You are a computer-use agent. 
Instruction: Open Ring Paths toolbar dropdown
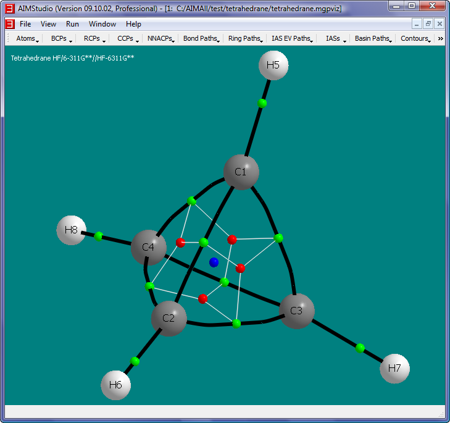point(245,38)
